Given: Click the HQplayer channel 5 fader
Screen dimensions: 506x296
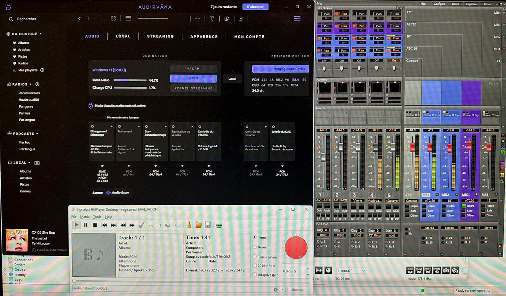Looking at the screenshot, I should coord(393,146).
